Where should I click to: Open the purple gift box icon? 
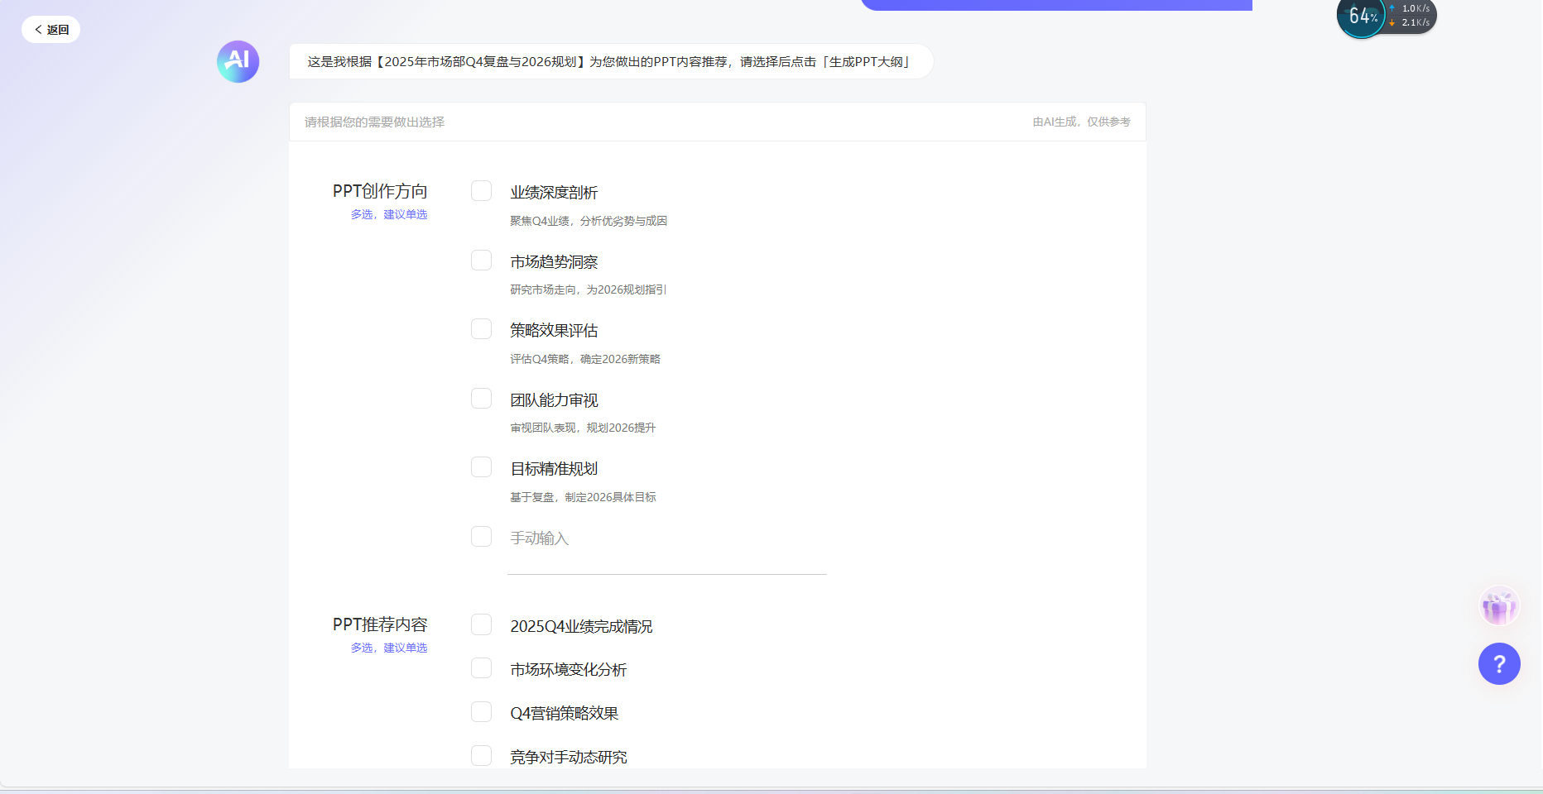pyautogui.click(x=1498, y=607)
